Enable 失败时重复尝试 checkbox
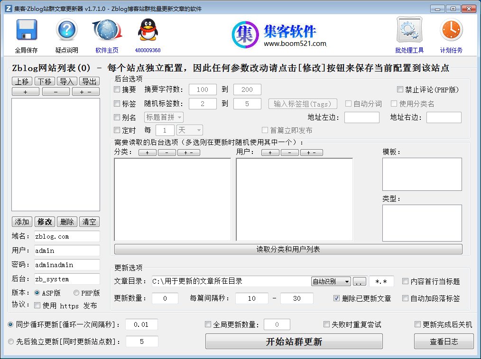Viewport: 481px width, 359px height. 326,324
